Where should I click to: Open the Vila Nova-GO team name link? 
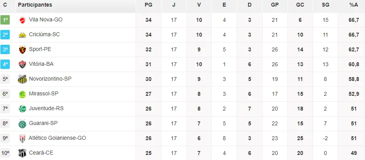pos(46,20)
